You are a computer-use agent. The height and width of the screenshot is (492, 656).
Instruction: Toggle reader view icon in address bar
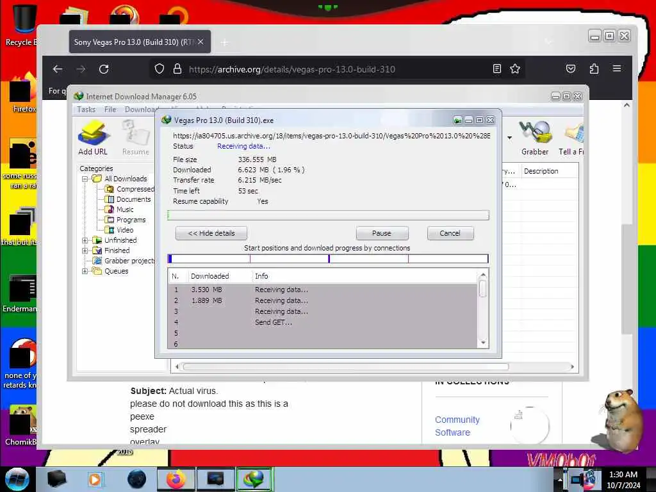tap(497, 69)
